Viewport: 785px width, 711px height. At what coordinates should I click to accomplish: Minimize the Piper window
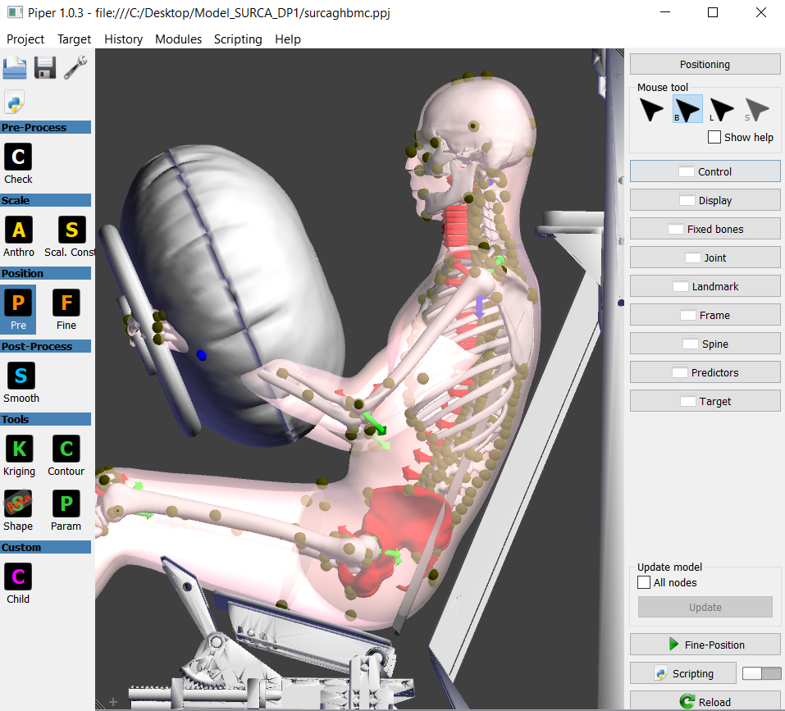[665, 12]
